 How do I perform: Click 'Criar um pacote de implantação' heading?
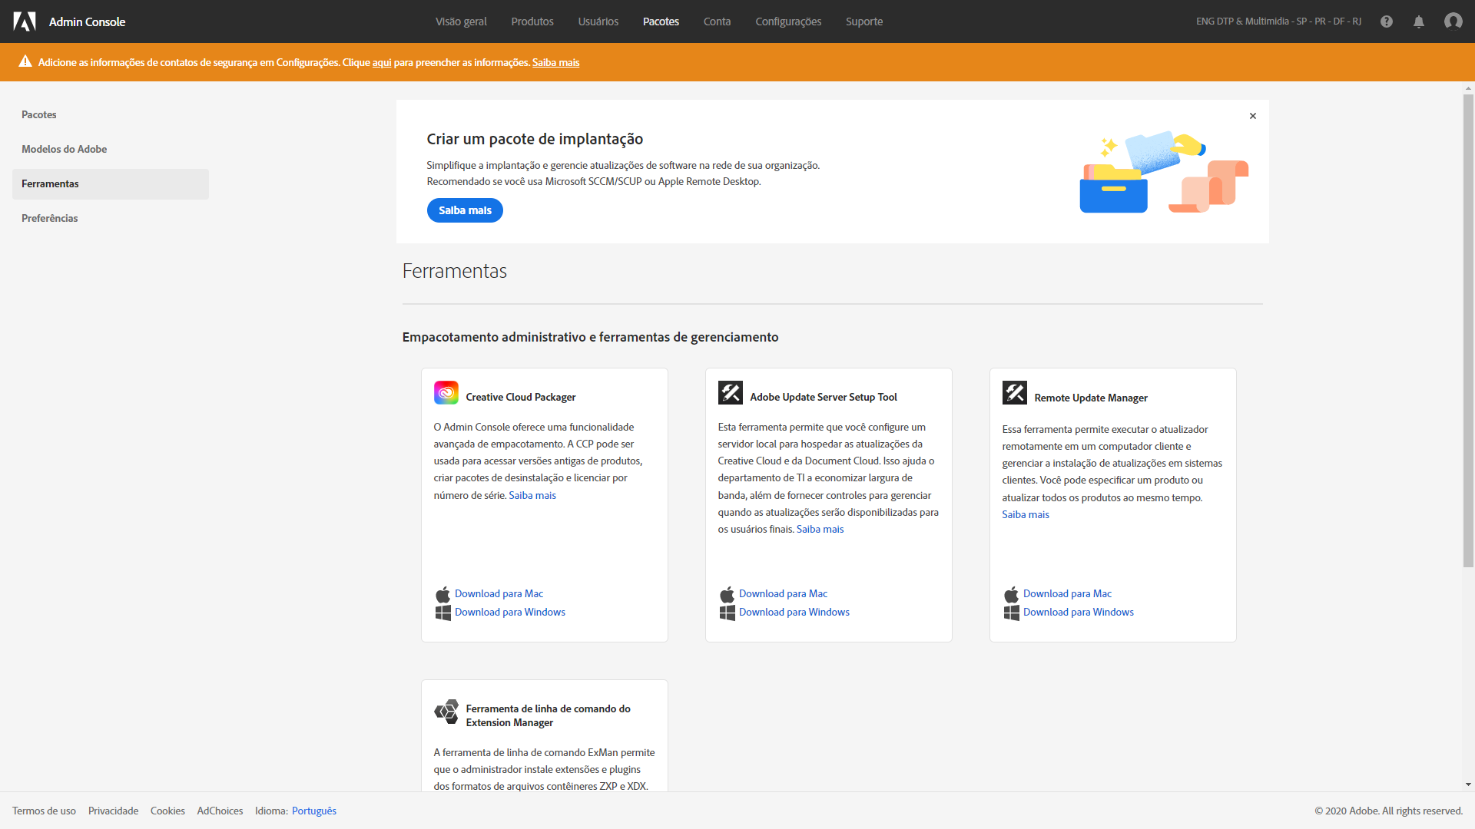(x=535, y=139)
